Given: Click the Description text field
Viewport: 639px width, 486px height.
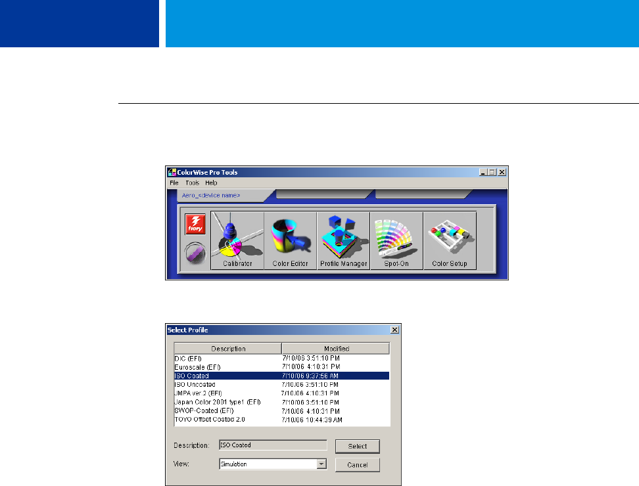Looking at the screenshot, I should coord(273,445).
